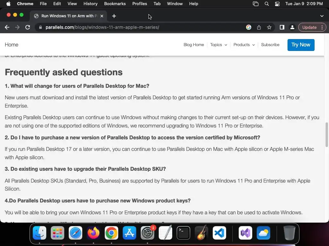
Task: Open a new tab with the plus button
Action: 114,16
